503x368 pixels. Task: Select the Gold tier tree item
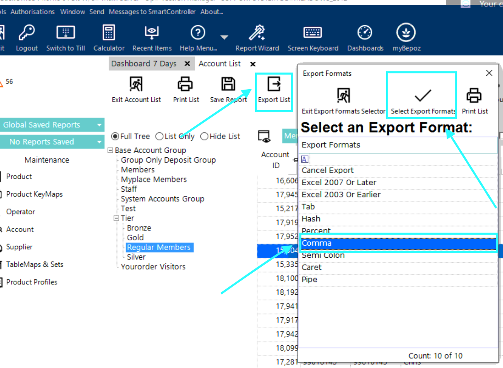coord(135,237)
